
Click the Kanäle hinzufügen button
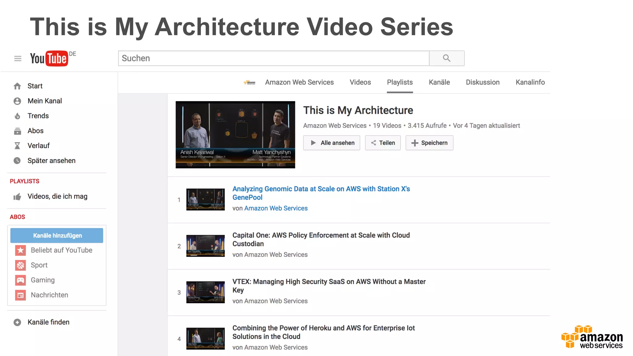tap(57, 235)
